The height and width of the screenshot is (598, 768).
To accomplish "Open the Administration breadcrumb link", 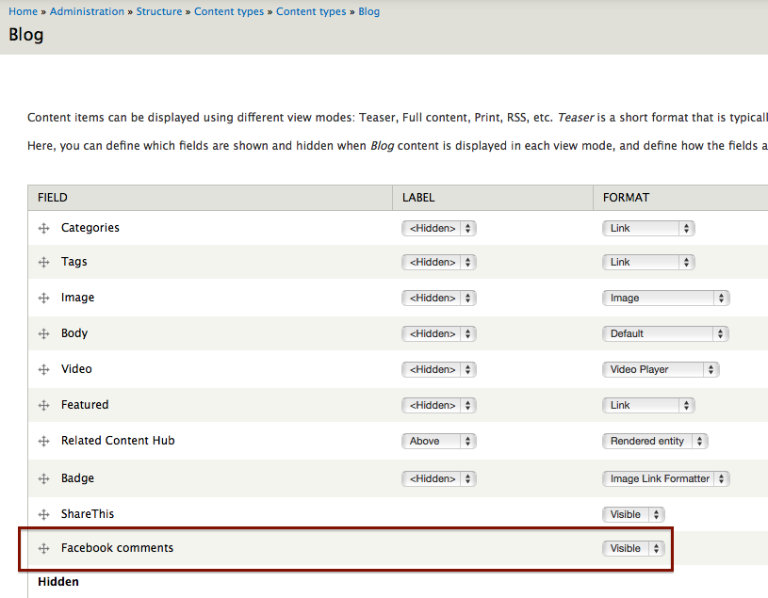I will tap(87, 11).
